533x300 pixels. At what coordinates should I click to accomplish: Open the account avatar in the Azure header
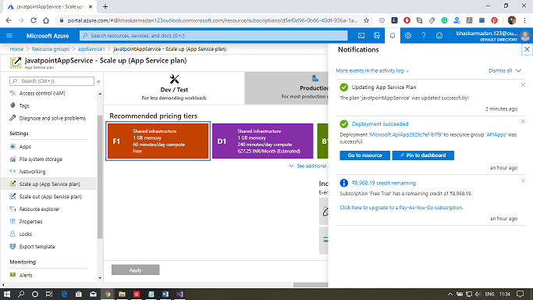tap(525, 36)
